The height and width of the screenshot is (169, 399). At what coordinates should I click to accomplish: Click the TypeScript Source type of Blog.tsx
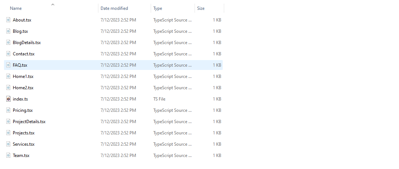tap(173, 31)
